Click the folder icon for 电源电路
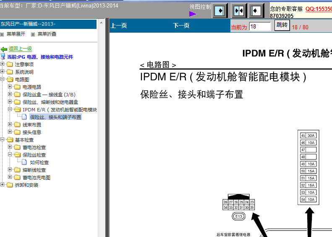Viewport: 332px width, 237px height. pos(17,87)
